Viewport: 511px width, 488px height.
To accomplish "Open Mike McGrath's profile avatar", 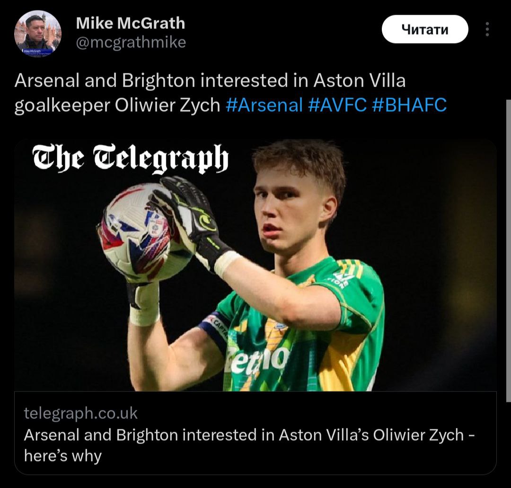I will [x=38, y=33].
